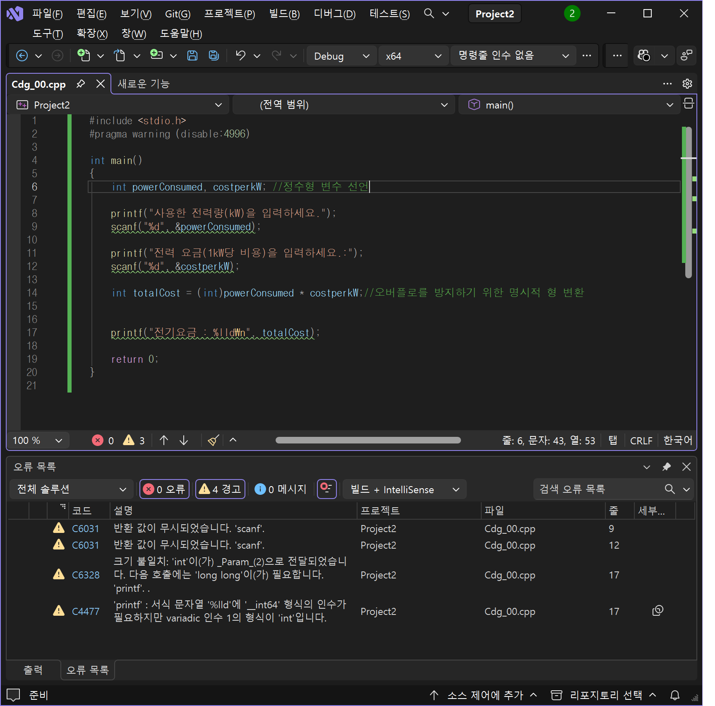Open the GitHub Copilot icon in toolbar
This screenshot has height=706, width=715.
coord(644,55)
